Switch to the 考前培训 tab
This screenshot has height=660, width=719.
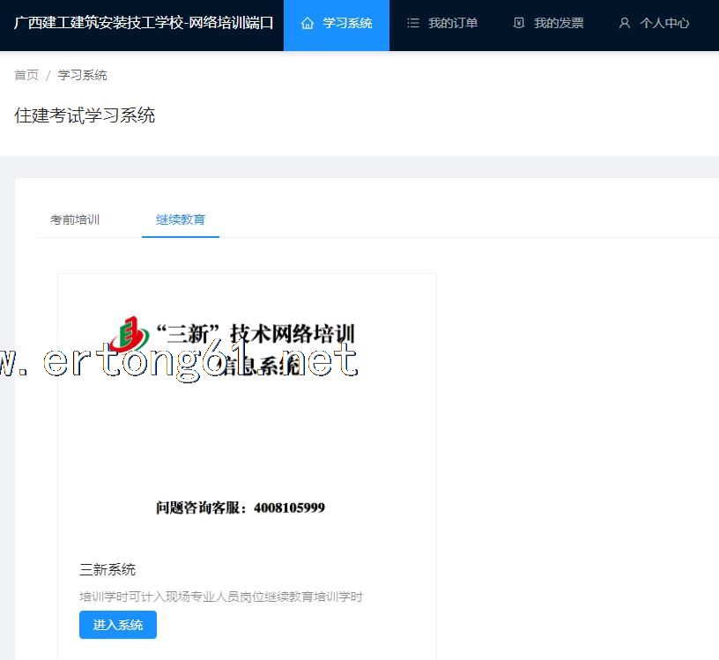click(x=75, y=219)
